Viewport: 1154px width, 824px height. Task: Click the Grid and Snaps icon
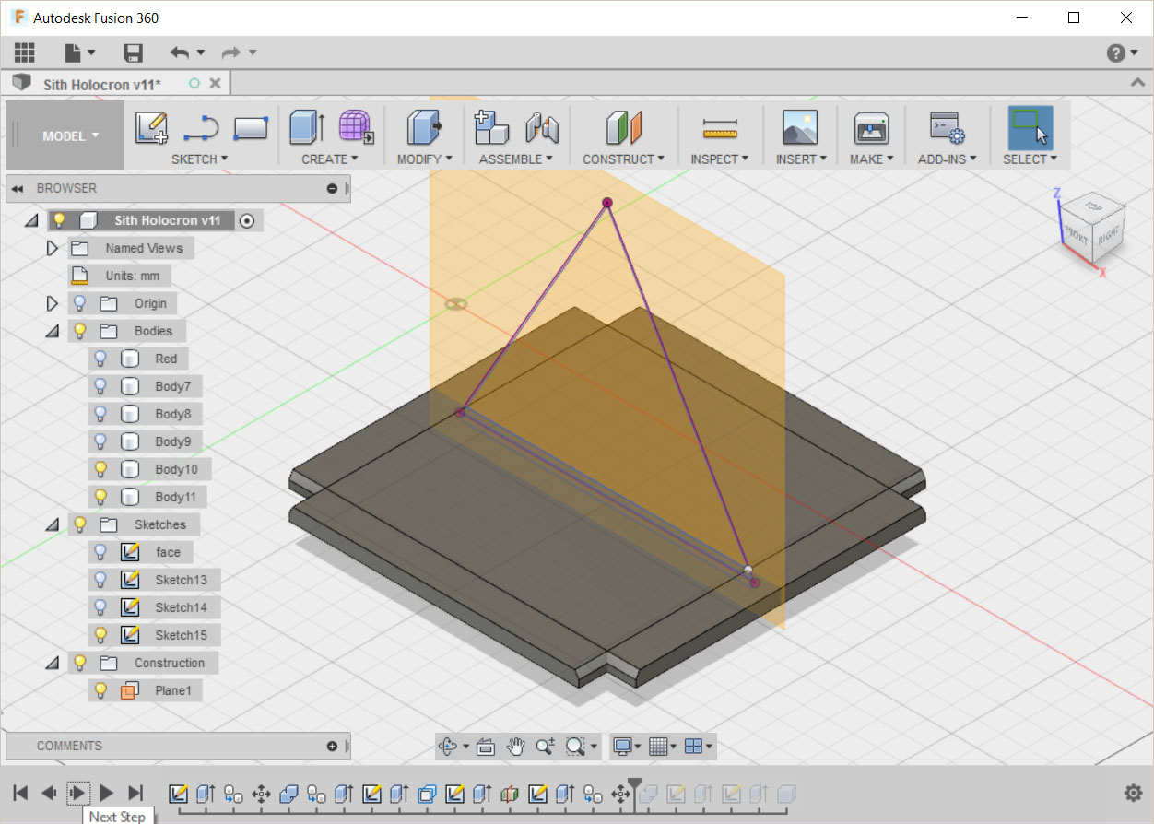click(x=657, y=747)
